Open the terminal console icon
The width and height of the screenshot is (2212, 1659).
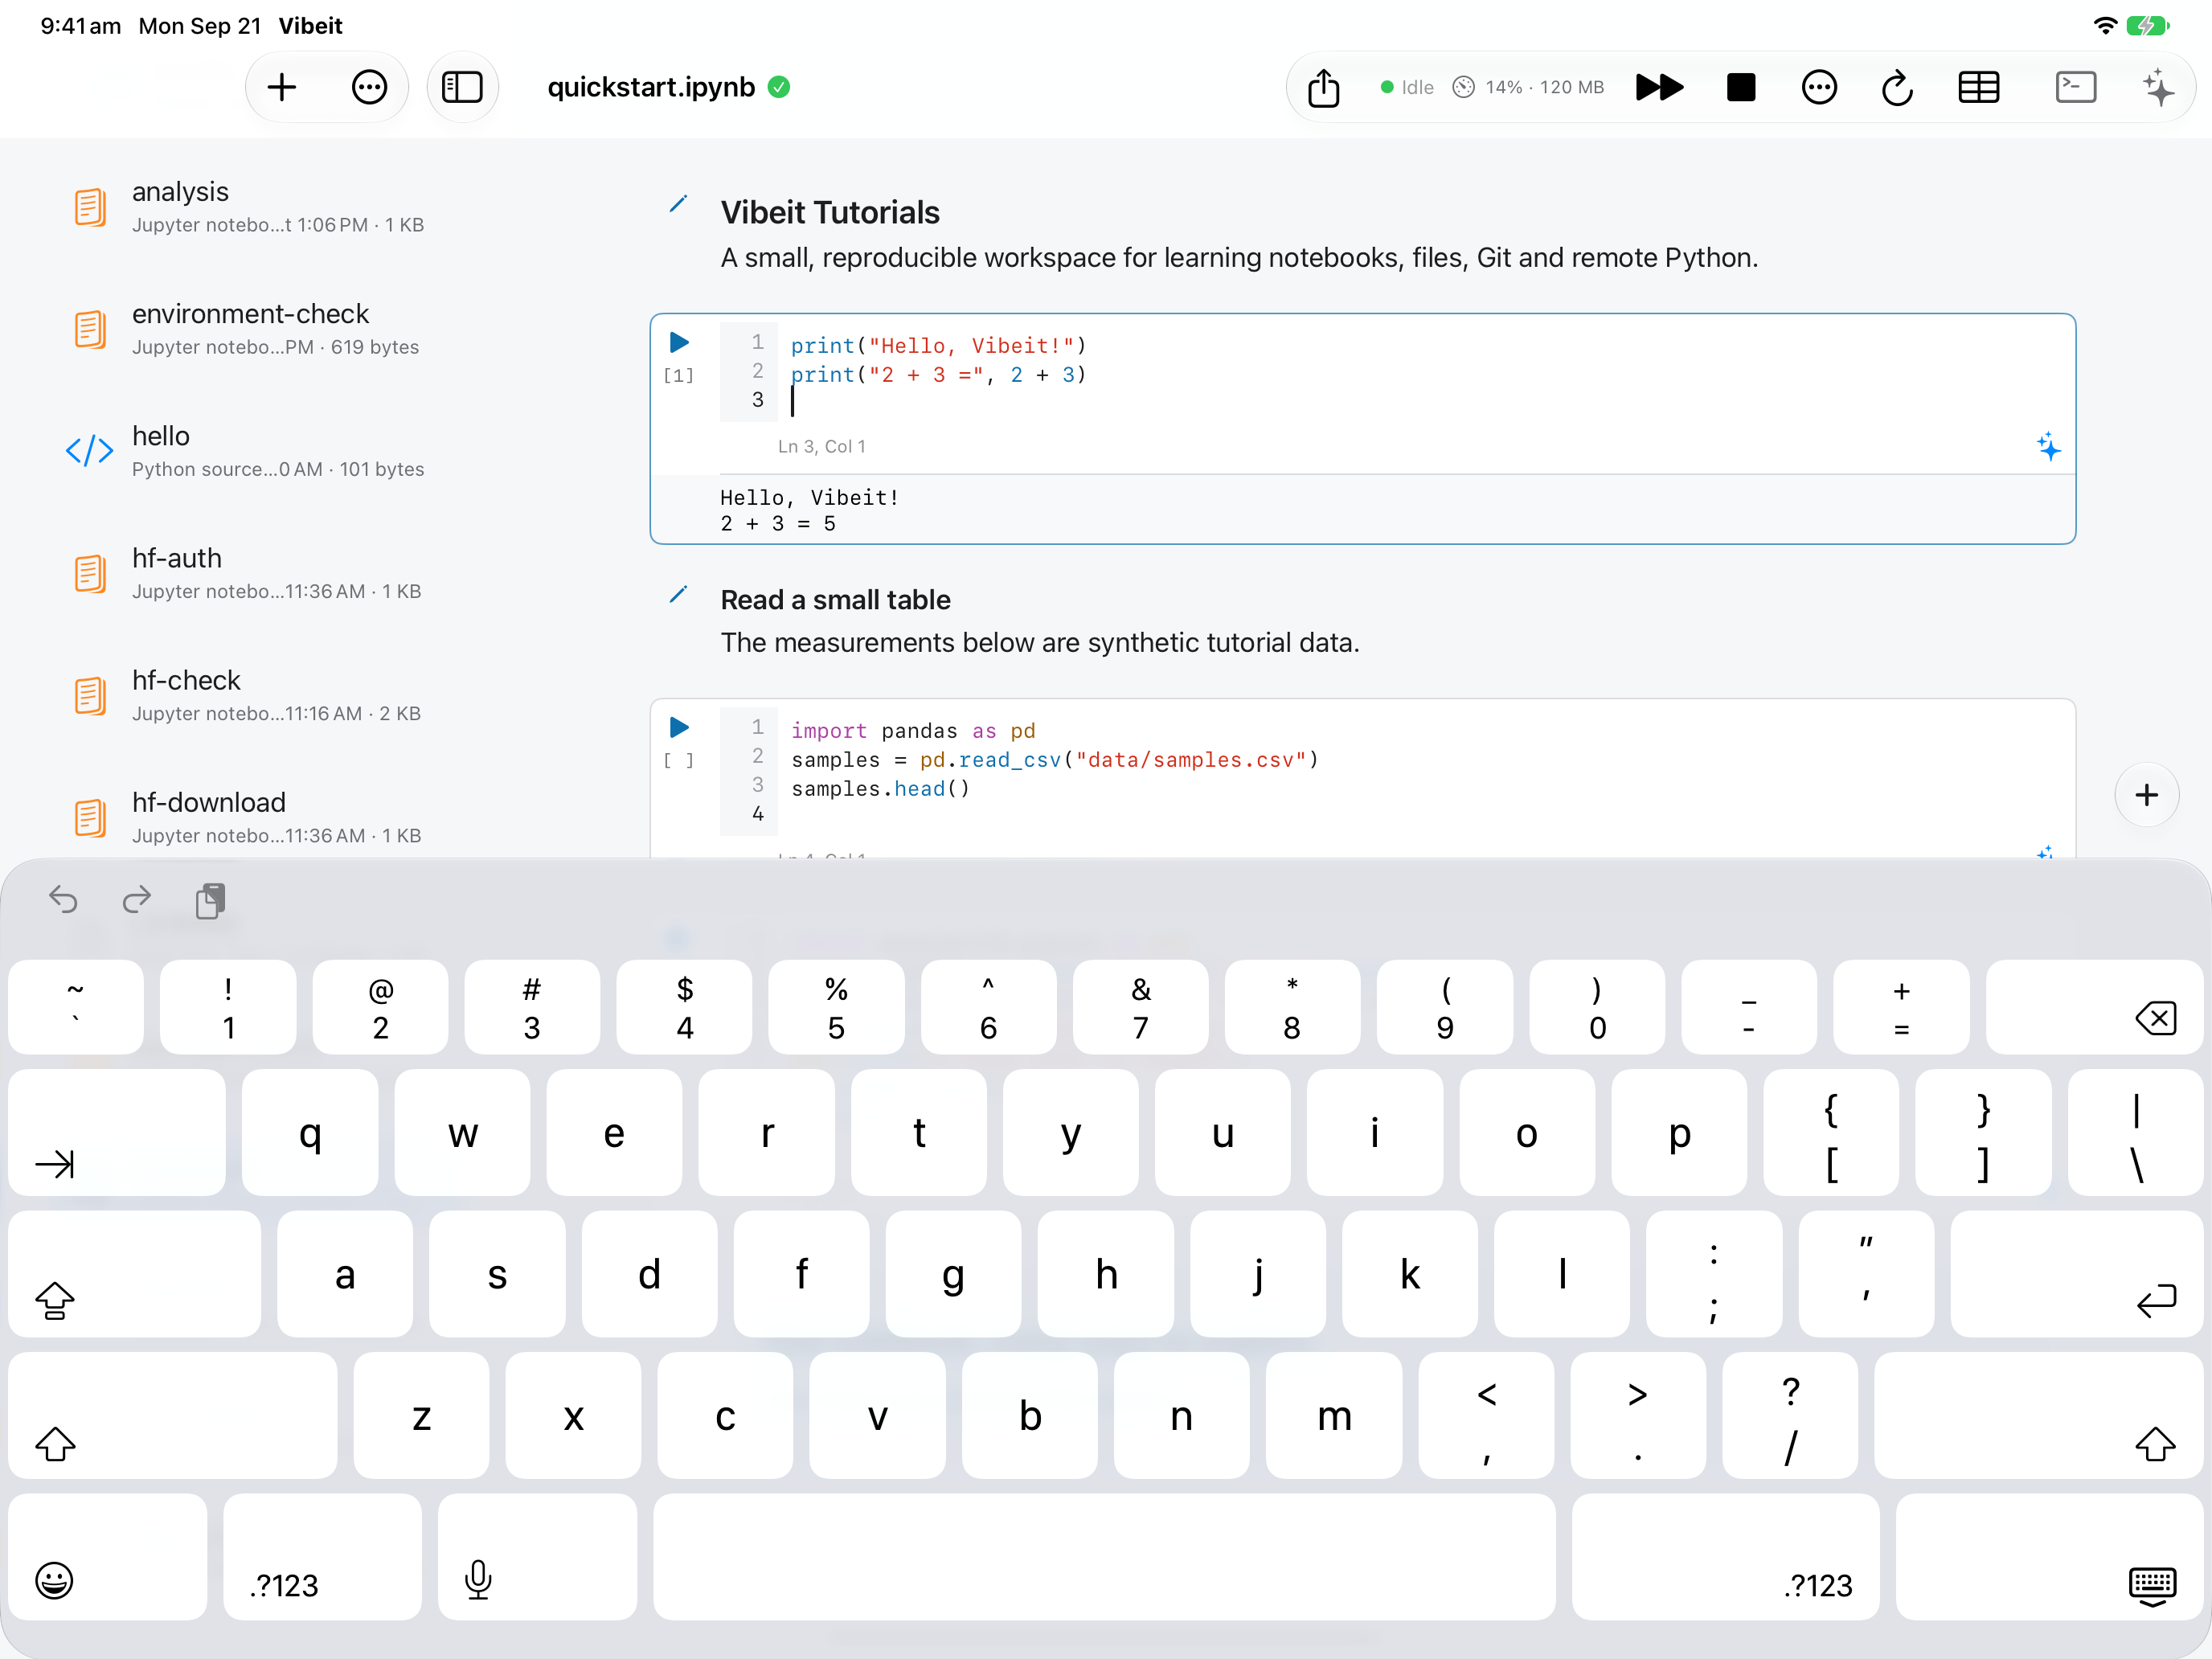coord(2075,87)
